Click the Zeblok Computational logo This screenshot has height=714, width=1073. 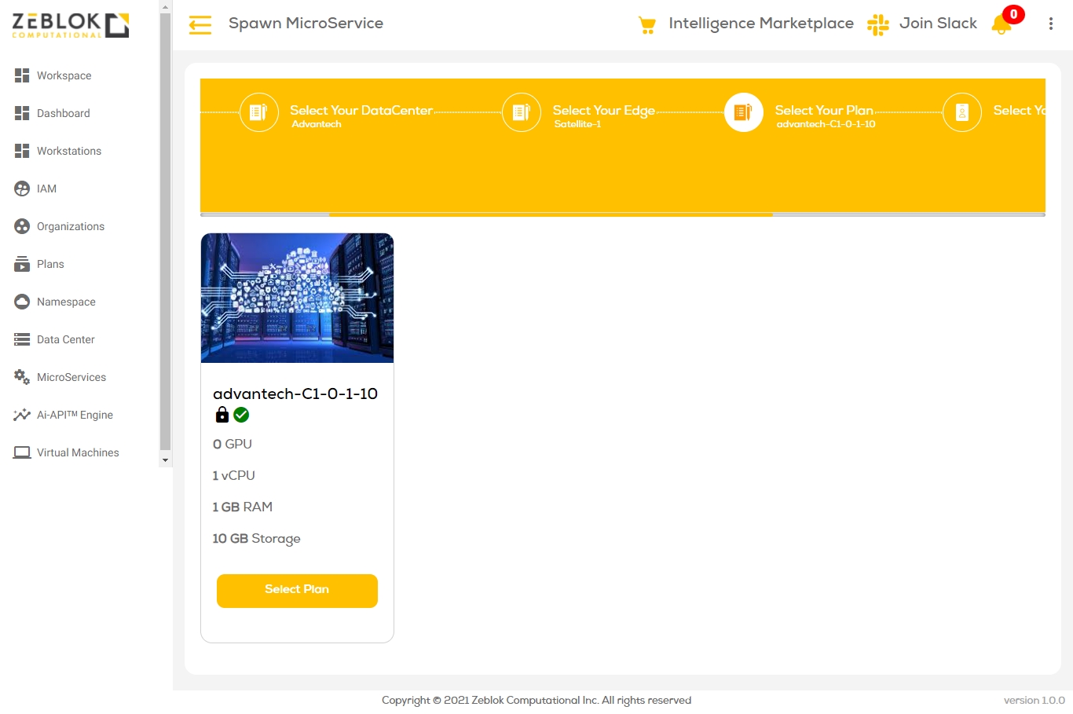click(x=71, y=24)
